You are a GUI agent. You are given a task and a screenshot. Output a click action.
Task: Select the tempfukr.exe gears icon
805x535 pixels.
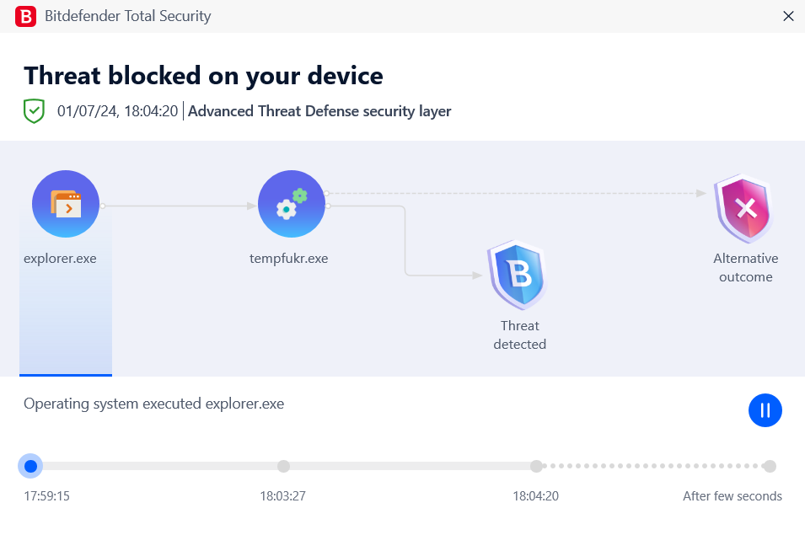292,204
